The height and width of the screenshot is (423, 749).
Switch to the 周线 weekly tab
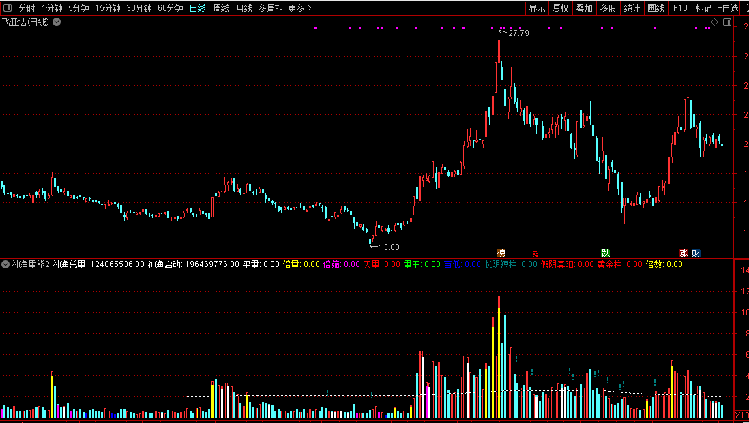point(221,8)
